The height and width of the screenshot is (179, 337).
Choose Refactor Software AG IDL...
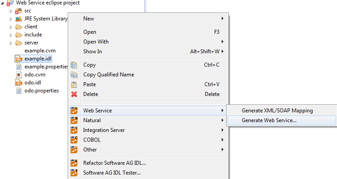click(148, 163)
